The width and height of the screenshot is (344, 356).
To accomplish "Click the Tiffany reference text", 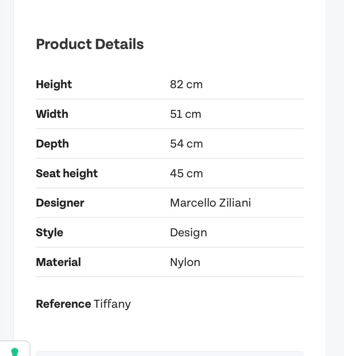I will 112,304.
